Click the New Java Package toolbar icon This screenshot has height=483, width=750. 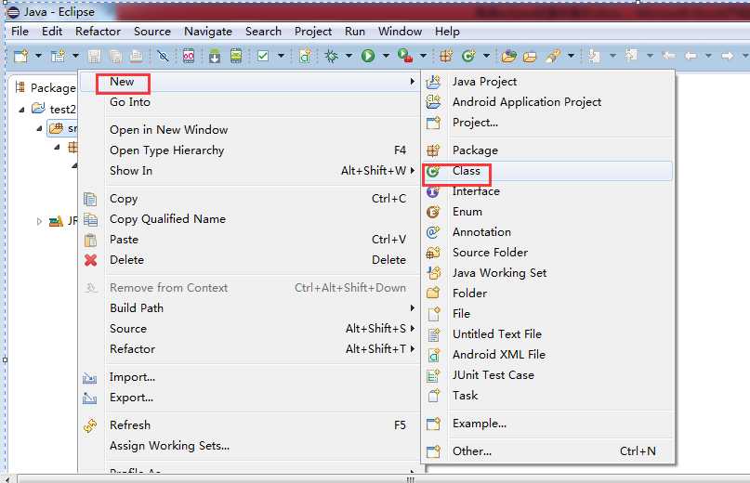tap(446, 56)
